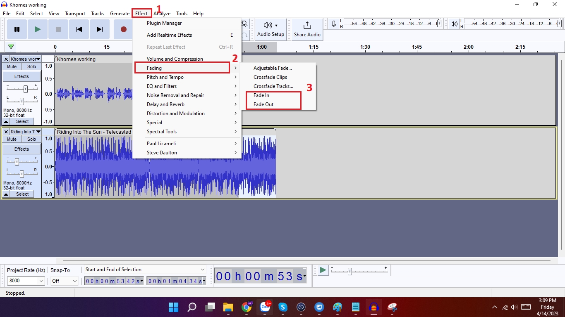Skip to end of the project
The height and width of the screenshot is (317, 565).
tap(100, 29)
